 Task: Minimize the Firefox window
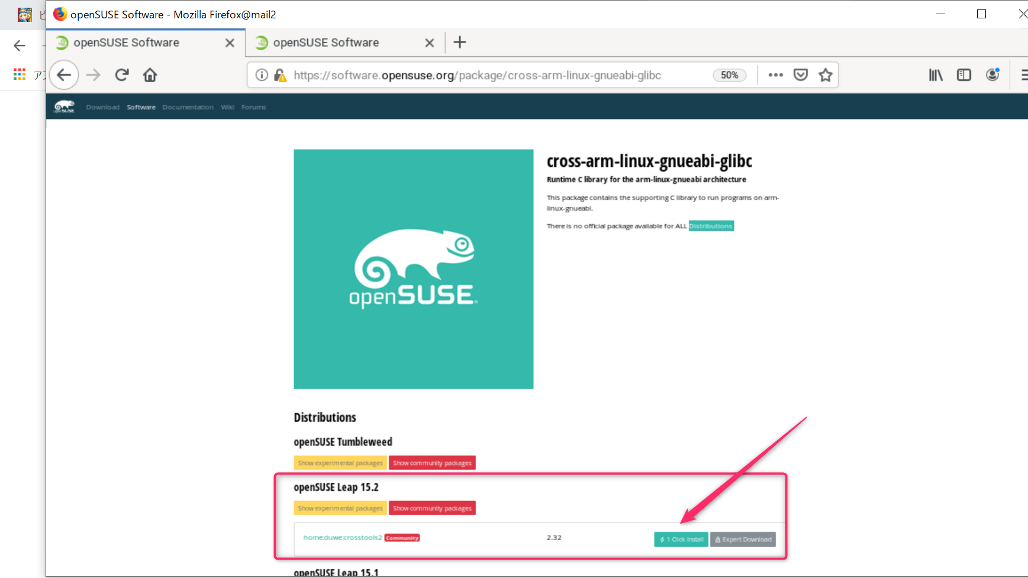click(x=941, y=14)
